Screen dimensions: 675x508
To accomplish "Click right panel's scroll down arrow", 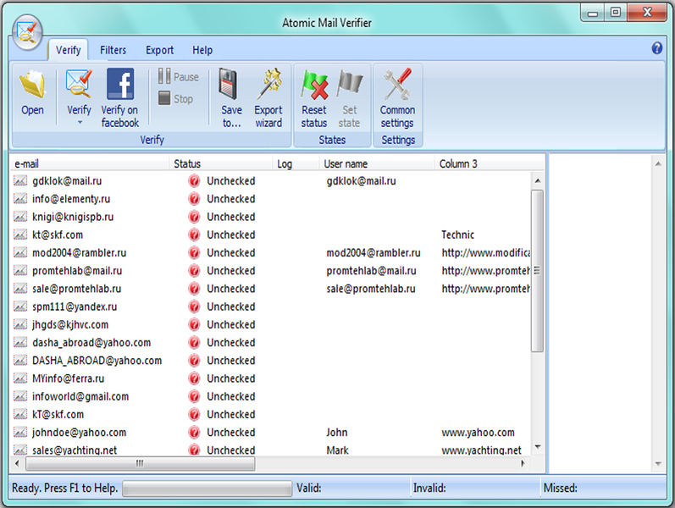I will click(x=658, y=464).
